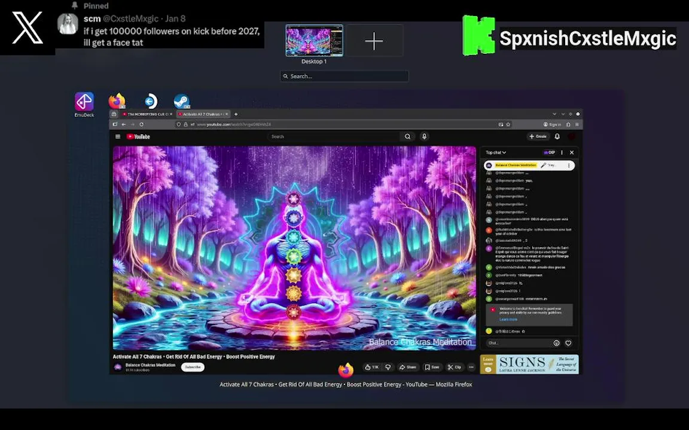Click Learn more in chat welcome notice

tap(508, 320)
